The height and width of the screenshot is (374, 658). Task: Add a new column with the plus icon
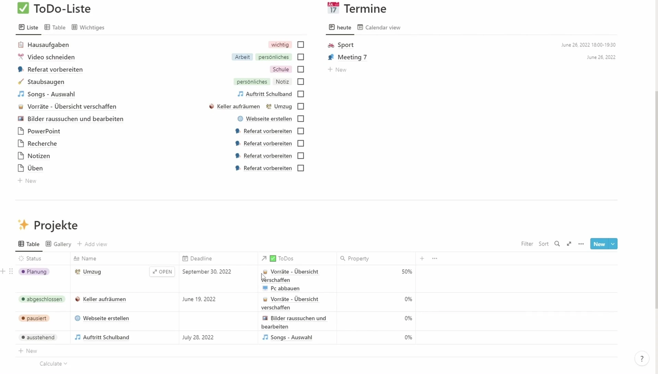(x=422, y=258)
